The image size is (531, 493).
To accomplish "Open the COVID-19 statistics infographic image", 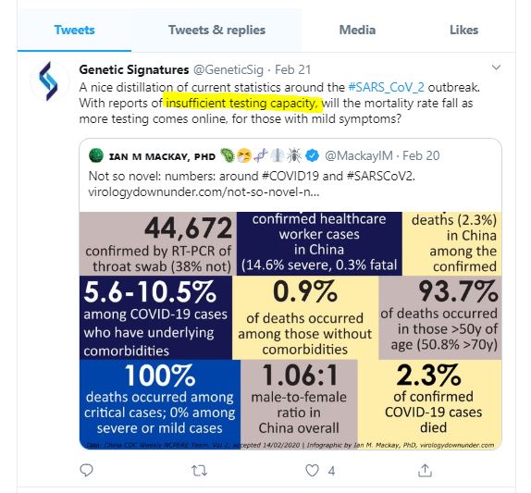I will [290, 331].
